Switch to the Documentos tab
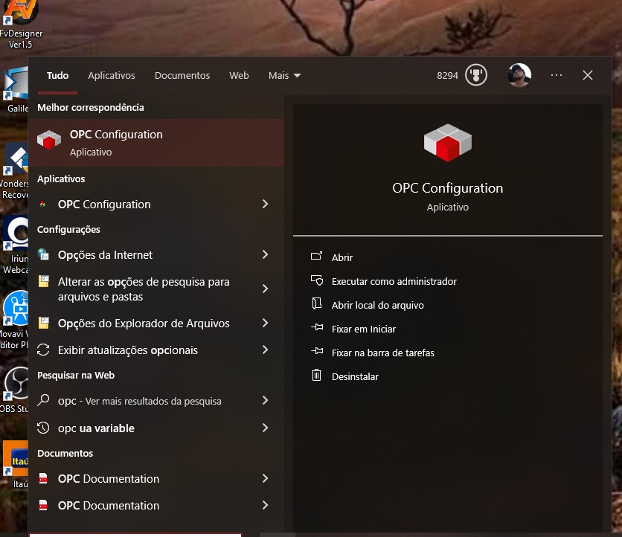Screen dimensions: 622x537 click(182, 76)
